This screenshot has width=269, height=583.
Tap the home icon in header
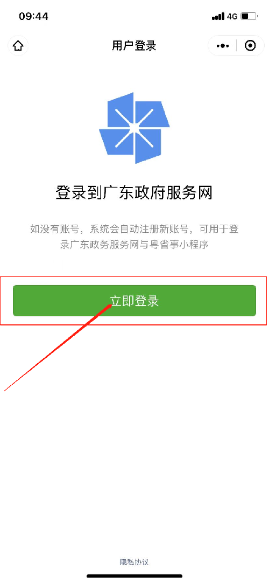pyautogui.click(x=18, y=46)
